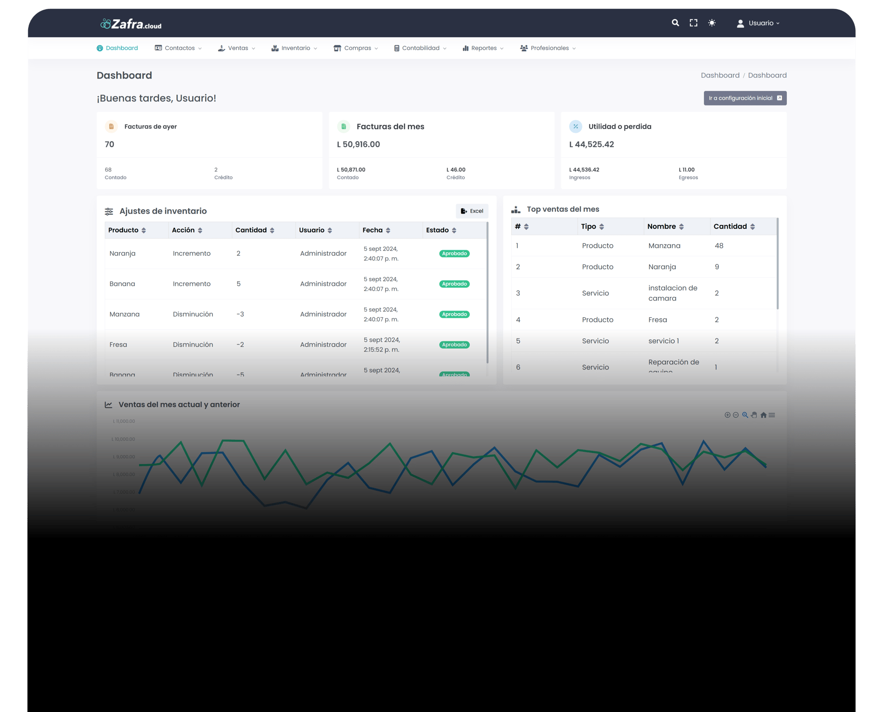Click the inventory table scrollbar
883x712 pixels.
(487, 293)
